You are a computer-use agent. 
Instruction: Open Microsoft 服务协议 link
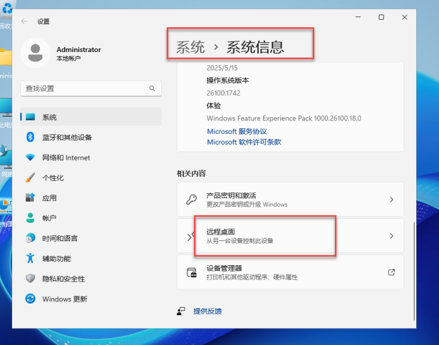[x=237, y=131]
